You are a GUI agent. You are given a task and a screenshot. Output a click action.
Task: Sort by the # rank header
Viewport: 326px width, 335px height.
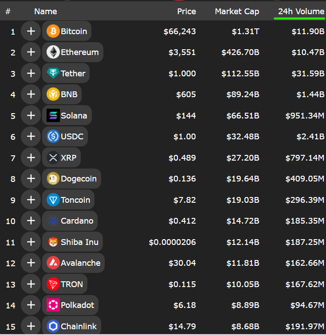pos(8,12)
